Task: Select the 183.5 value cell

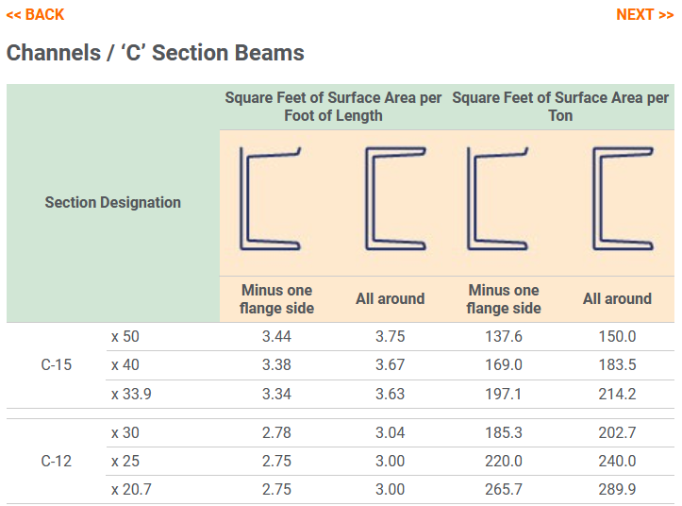Action: (617, 365)
